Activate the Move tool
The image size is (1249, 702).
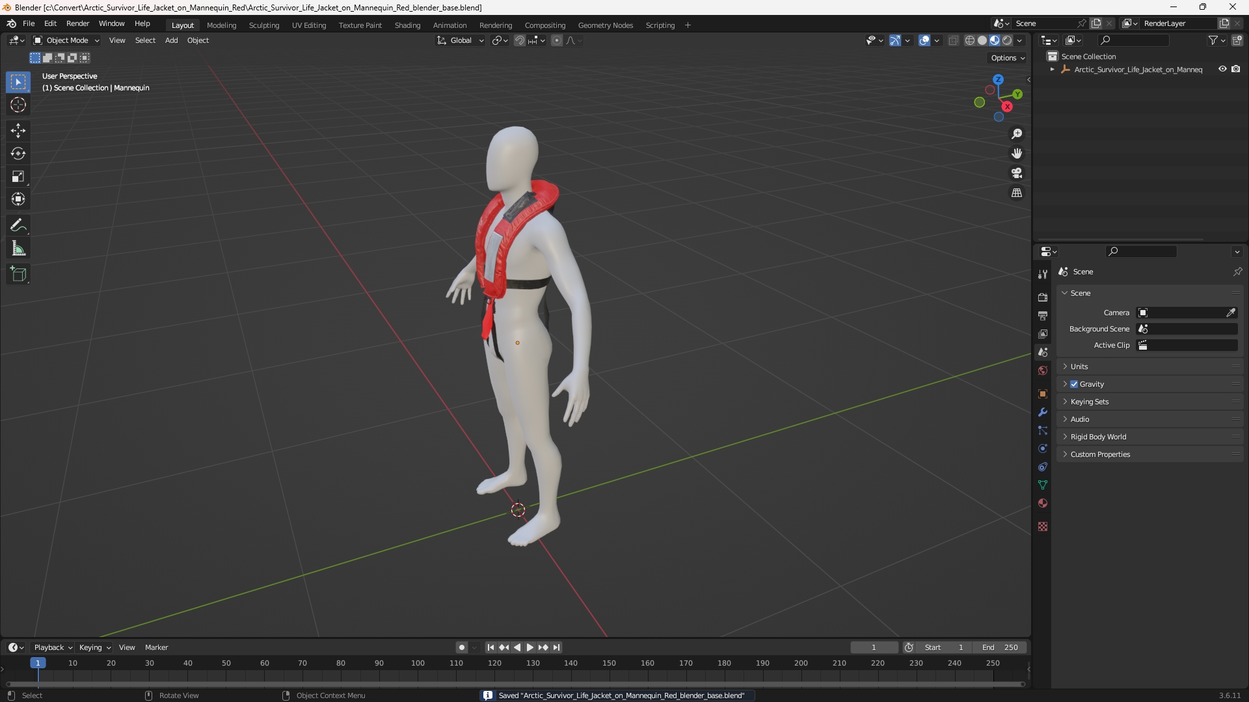click(x=18, y=131)
